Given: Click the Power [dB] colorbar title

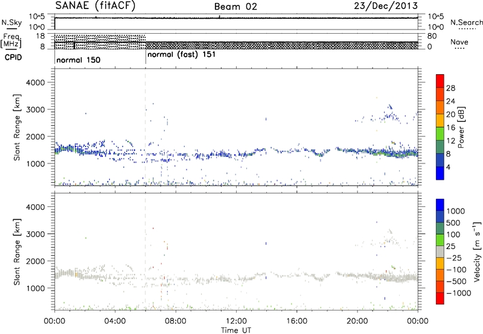Looking at the screenshot, I should tap(461, 127).
